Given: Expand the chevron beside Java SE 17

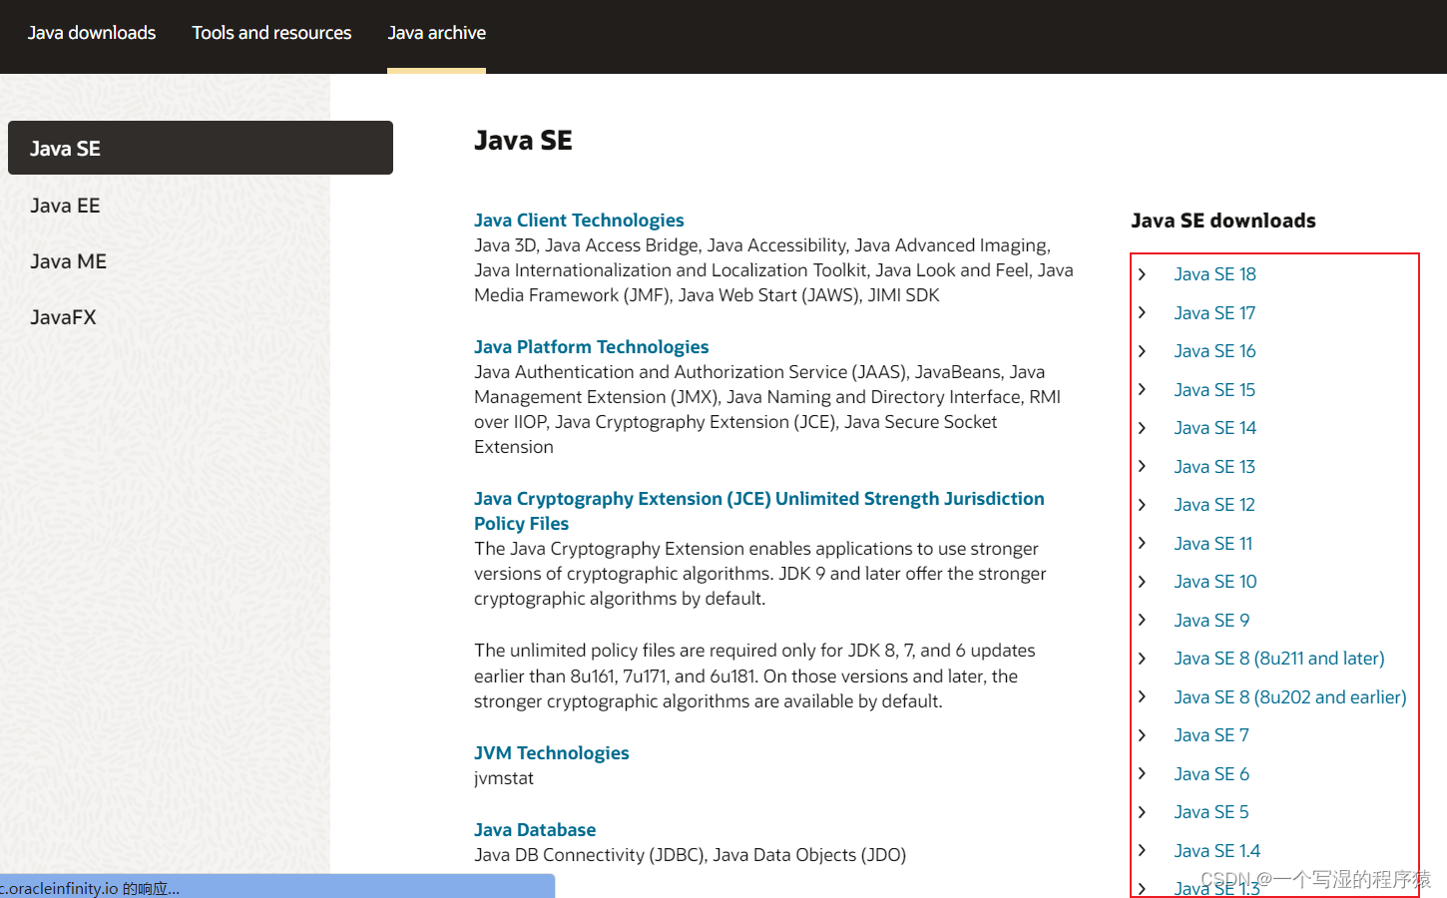Looking at the screenshot, I should click(x=1143, y=312).
